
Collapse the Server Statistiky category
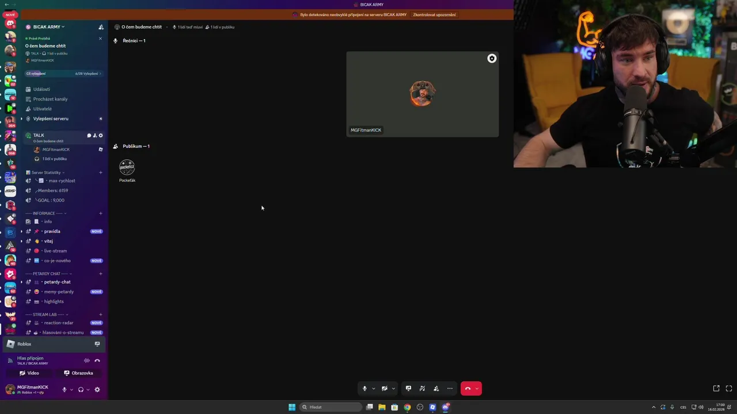click(46, 172)
